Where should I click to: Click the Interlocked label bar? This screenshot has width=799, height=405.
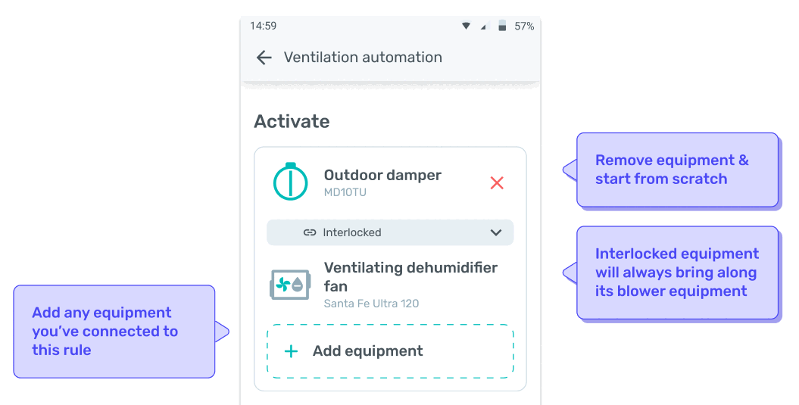[390, 233]
